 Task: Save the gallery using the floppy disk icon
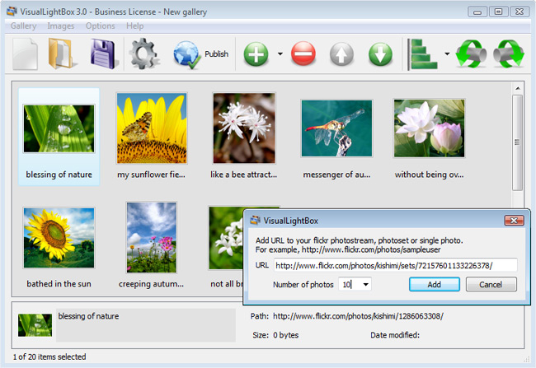(103, 55)
